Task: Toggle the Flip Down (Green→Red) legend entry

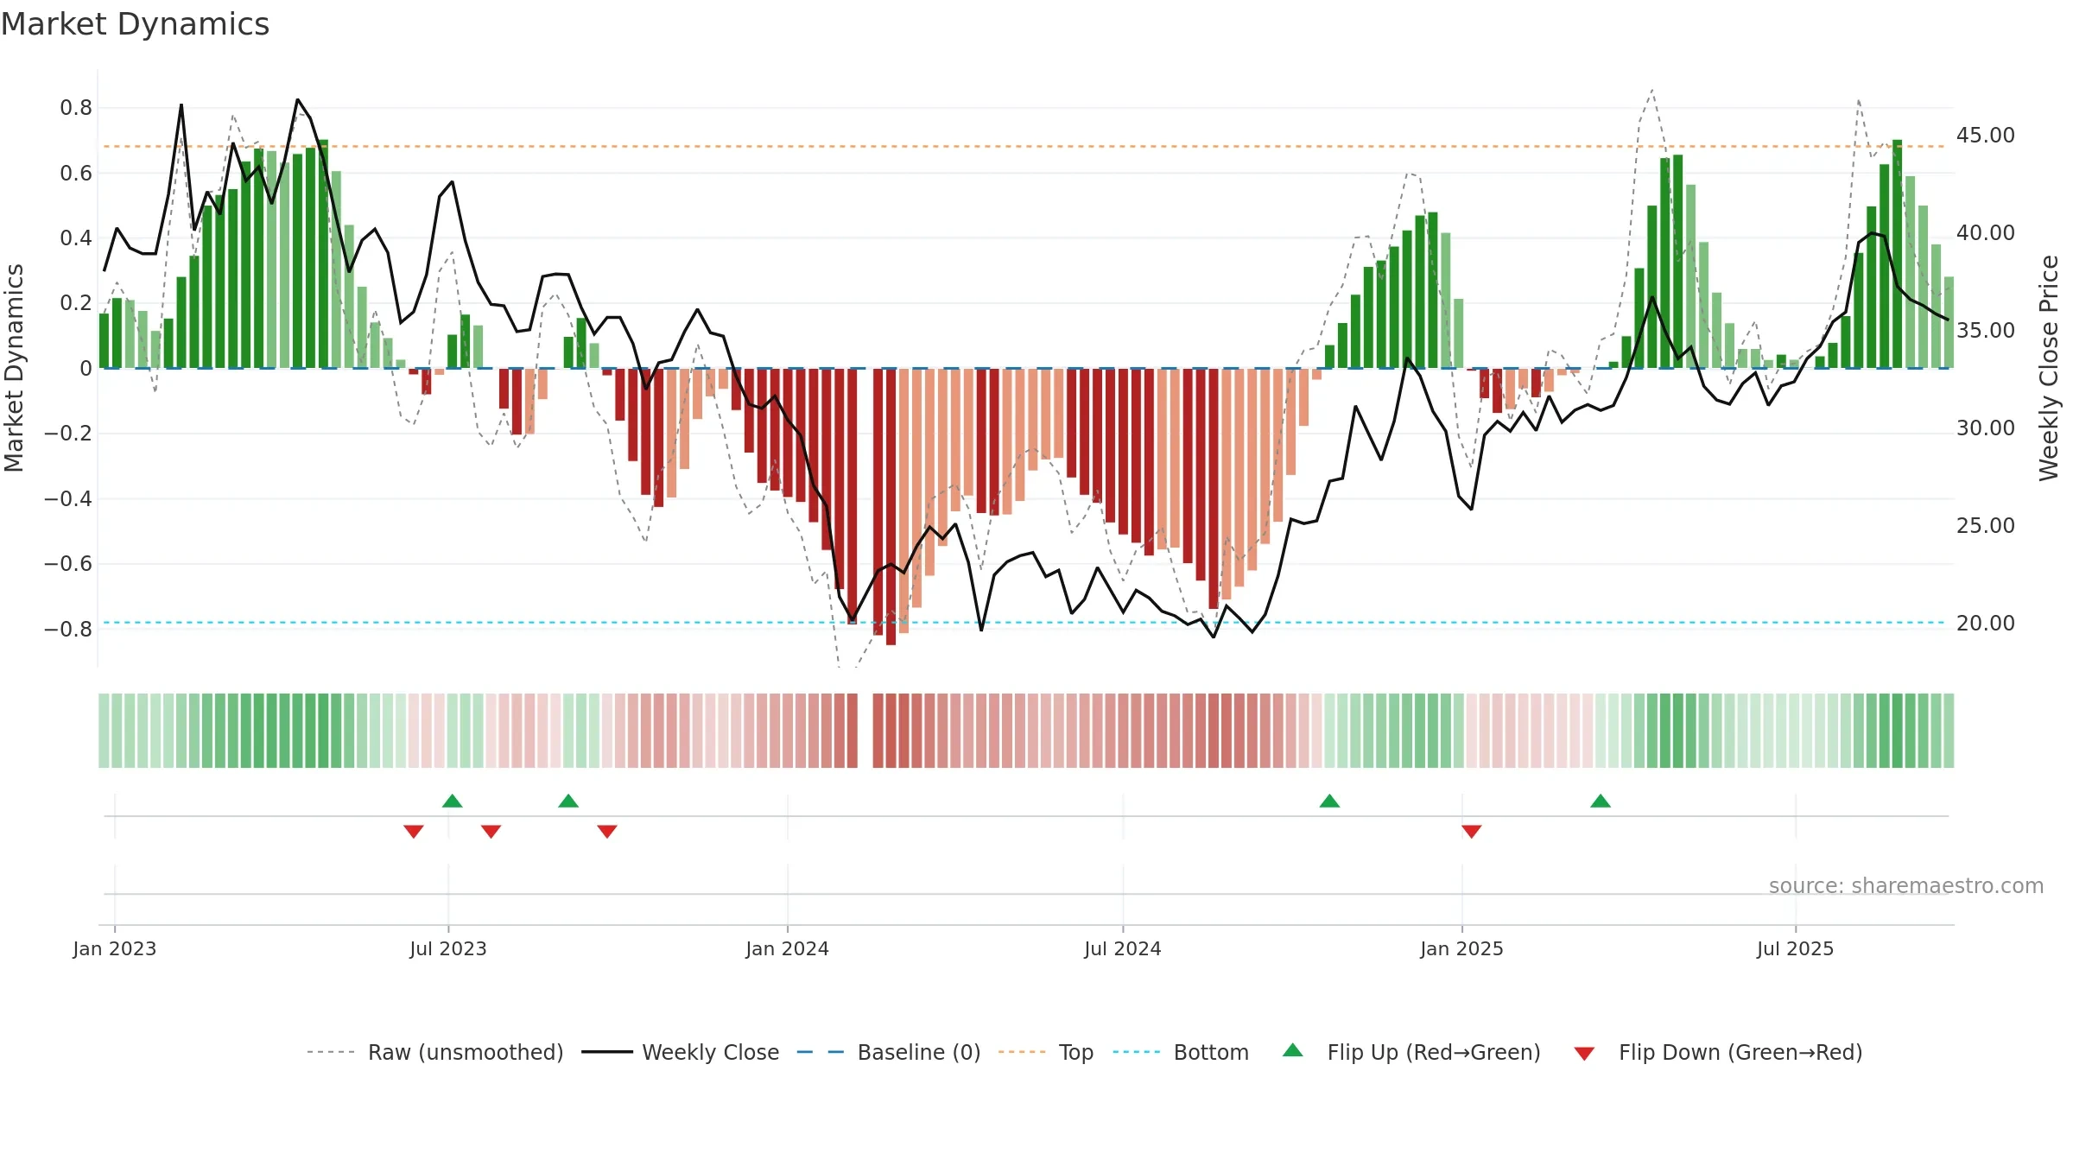Action: (x=1718, y=1052)
